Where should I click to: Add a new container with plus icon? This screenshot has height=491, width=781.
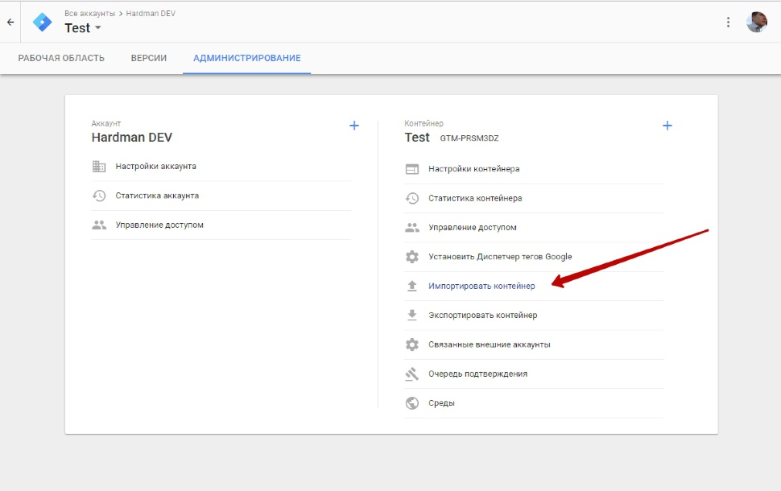click(667, 126)
